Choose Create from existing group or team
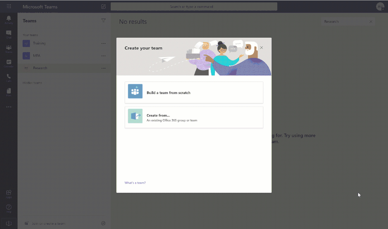 click(x=194, y=117)
